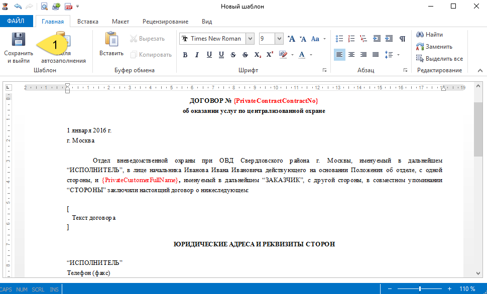
Task: Open highlight color dropdown arrow
Action: (x=292, y=55)
